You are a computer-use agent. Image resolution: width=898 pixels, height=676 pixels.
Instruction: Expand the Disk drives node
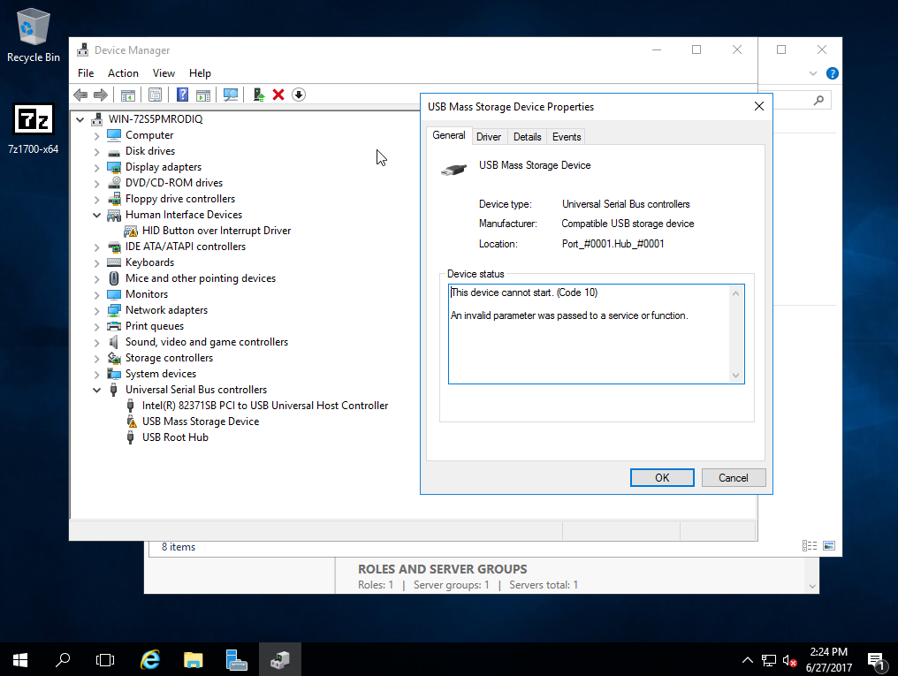click(97, 151)
